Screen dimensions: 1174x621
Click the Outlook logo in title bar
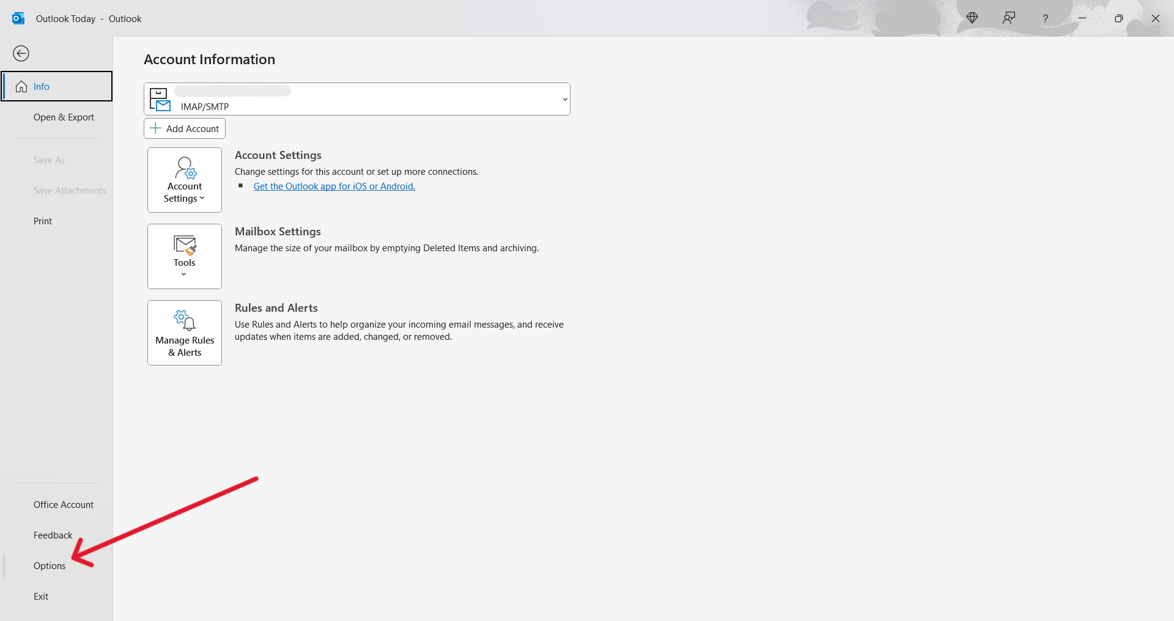coord(18,18)
